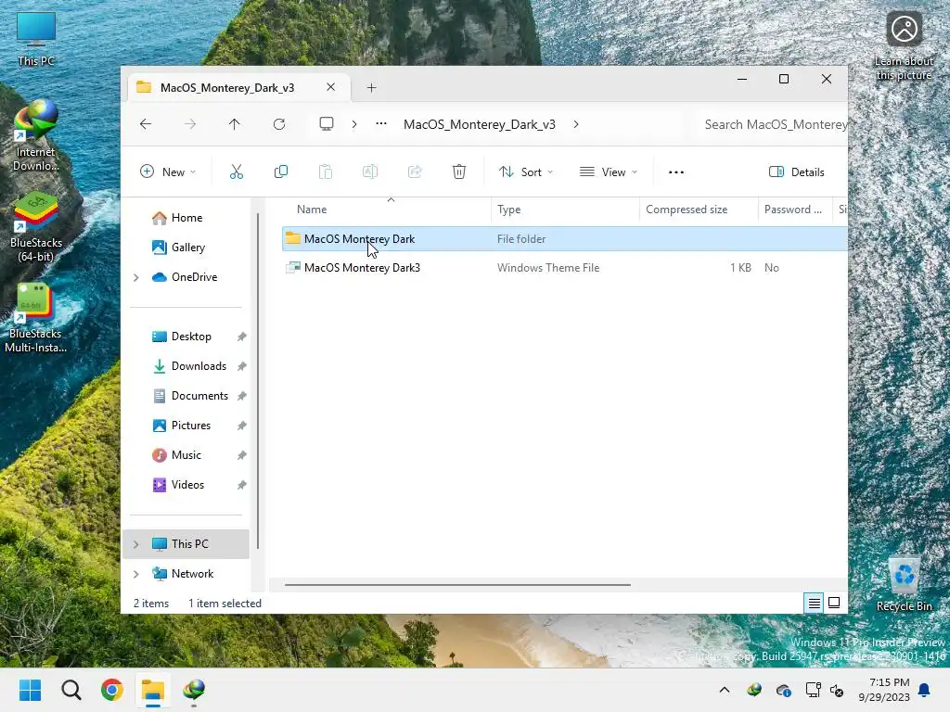Sort by the Type column header

pos(565,210)
